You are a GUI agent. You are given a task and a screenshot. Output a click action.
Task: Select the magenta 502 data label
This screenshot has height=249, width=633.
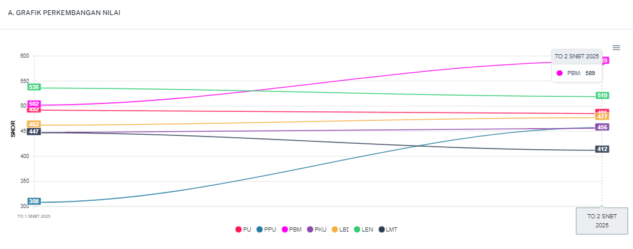point(34,104)
